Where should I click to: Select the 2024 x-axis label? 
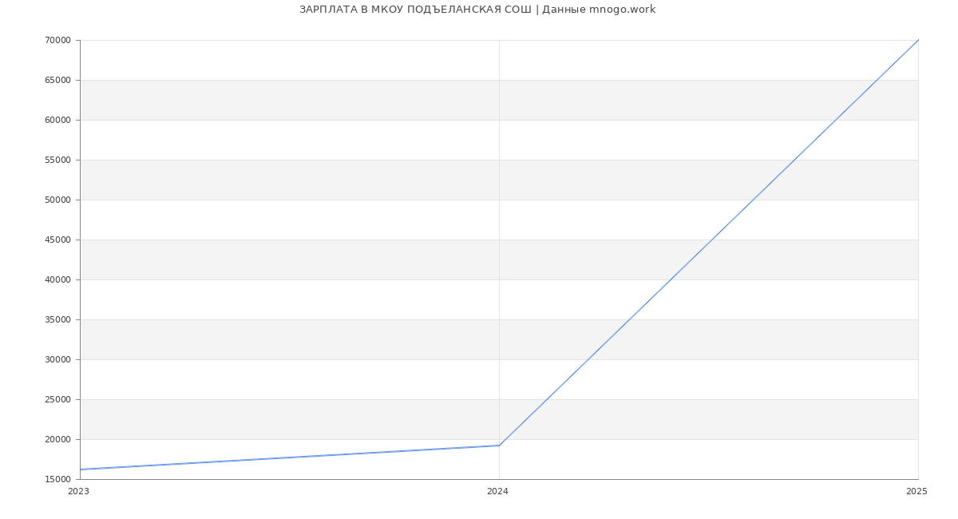click(x=497, y=492)
